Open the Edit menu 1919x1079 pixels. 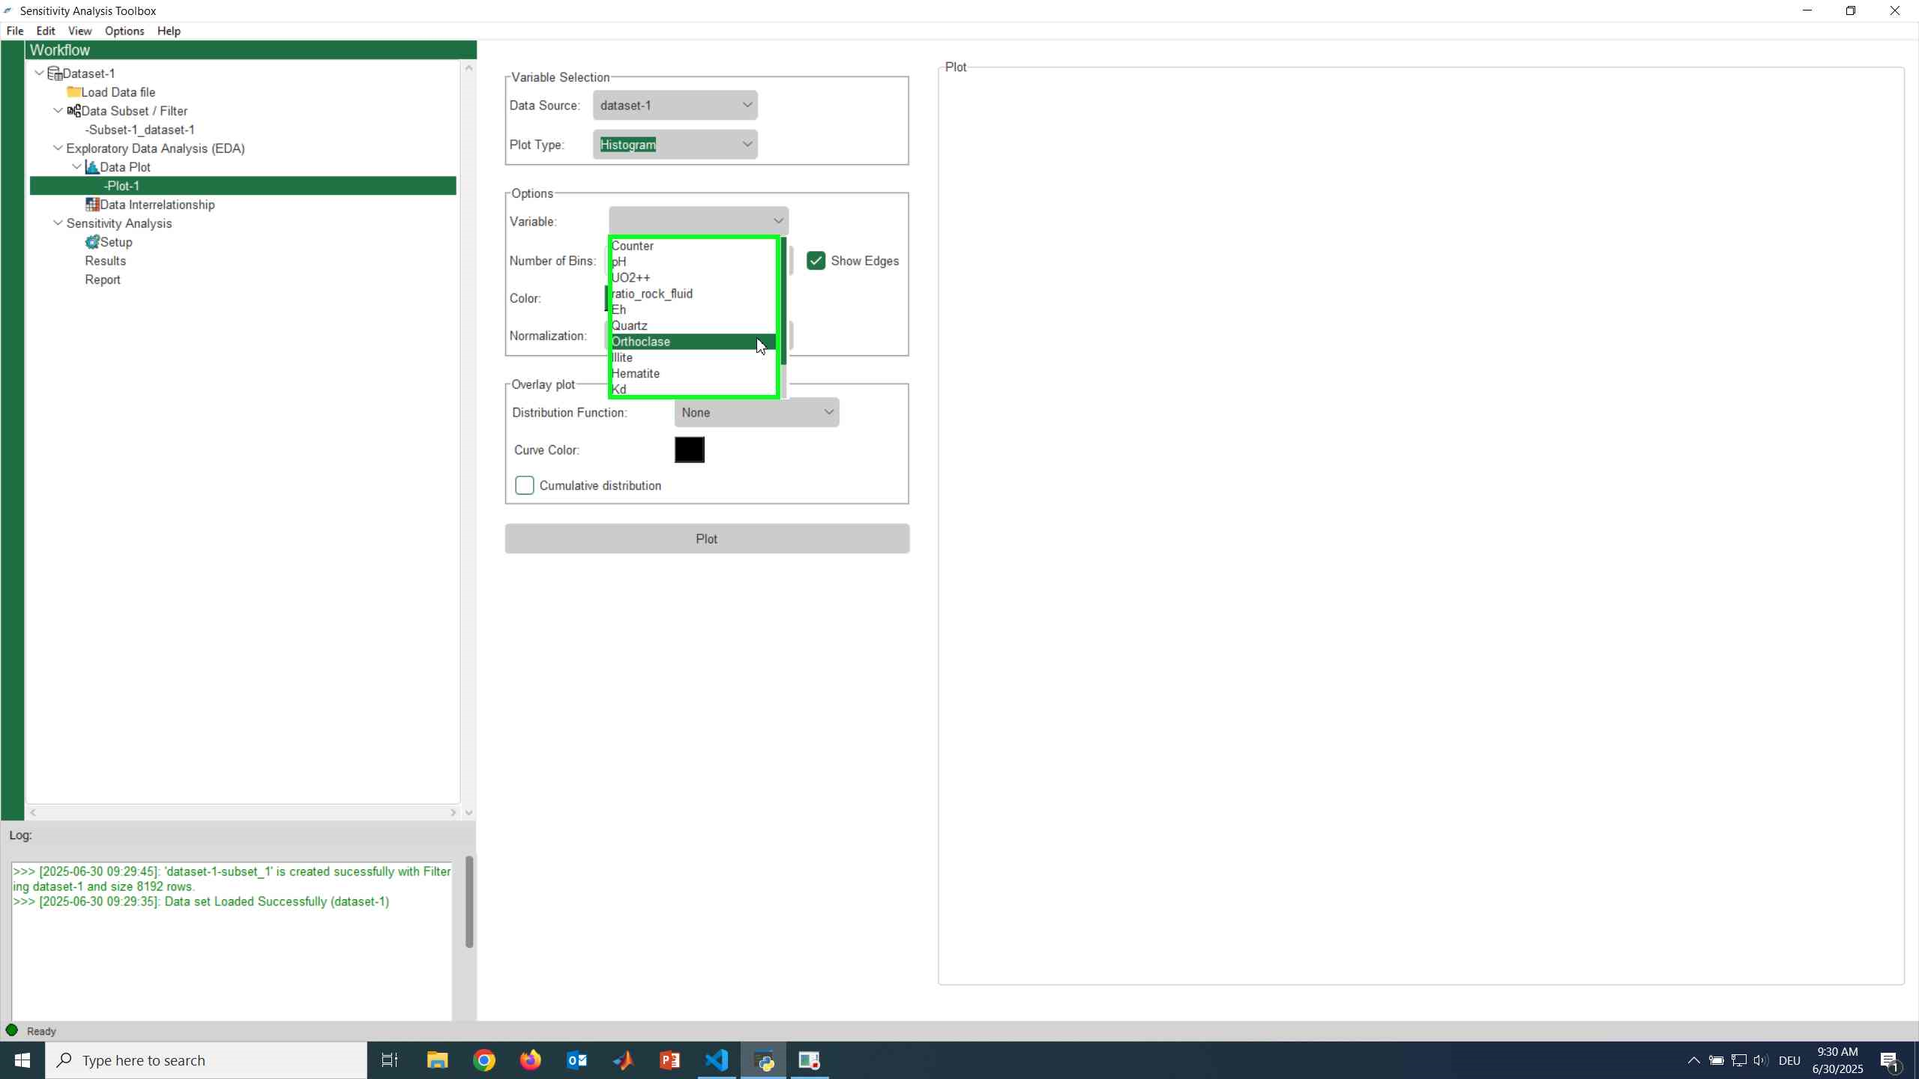(46, 31)
